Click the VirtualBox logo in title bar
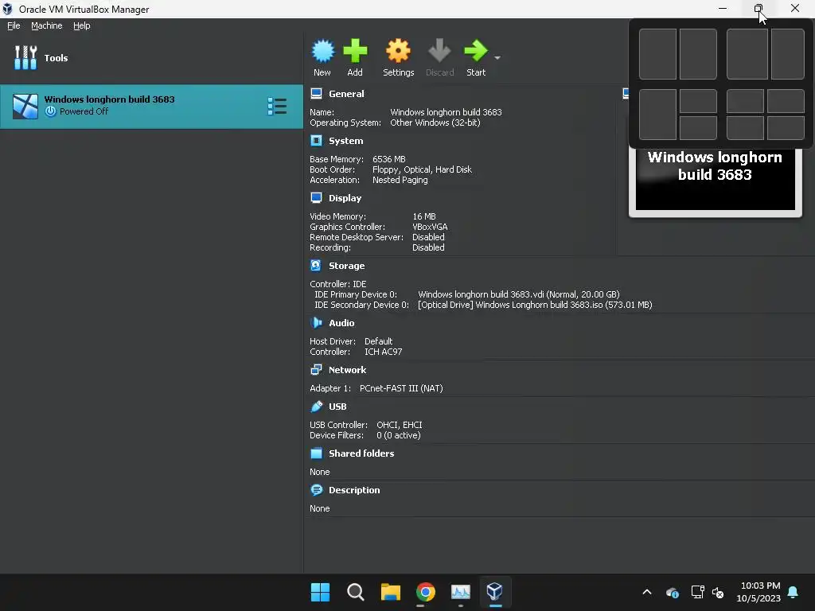815x611 pixels. [7, 9]
